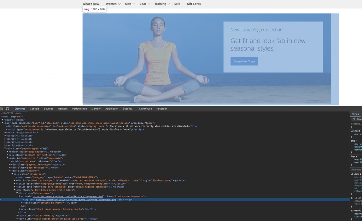Click the filter icon in Styles pane

tap(354, 120)
